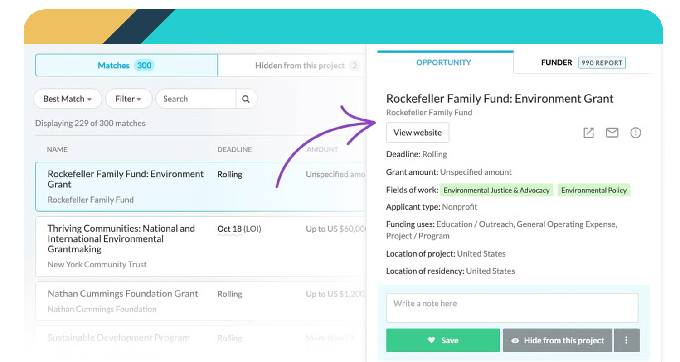Click the 990 Report badge
The width and height of the screenshot is (680, 362).
602,63
